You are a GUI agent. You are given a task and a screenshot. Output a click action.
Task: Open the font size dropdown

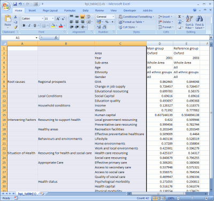53,19
